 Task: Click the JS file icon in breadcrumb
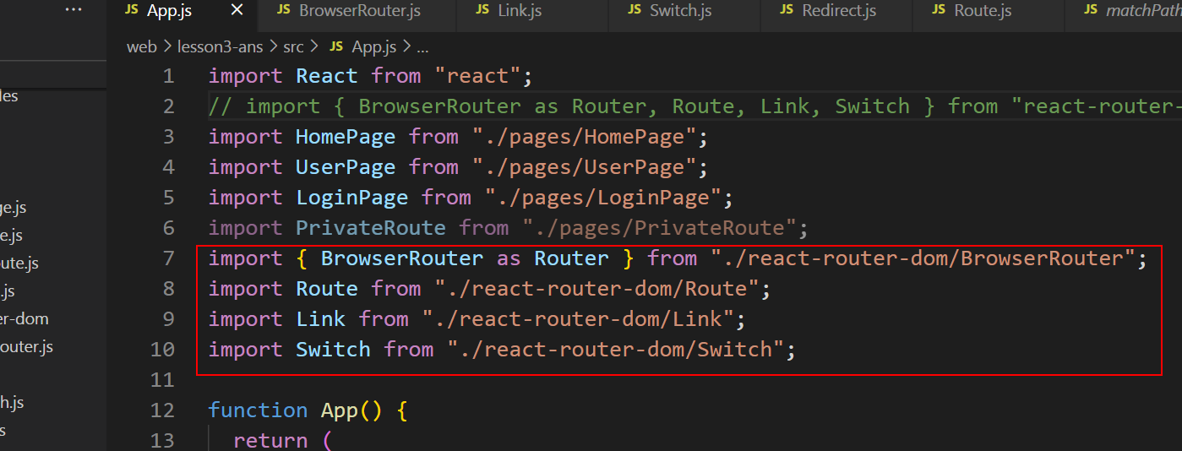point(336,46)
